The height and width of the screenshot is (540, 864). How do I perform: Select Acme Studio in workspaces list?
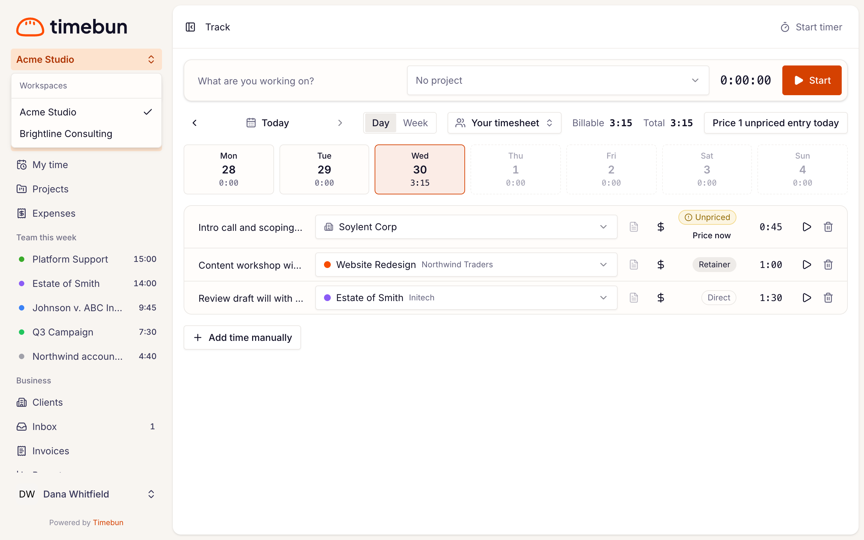[x=86, y=112]
